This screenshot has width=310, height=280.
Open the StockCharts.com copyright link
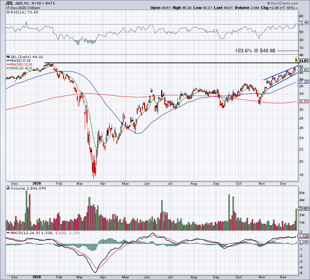283,3
